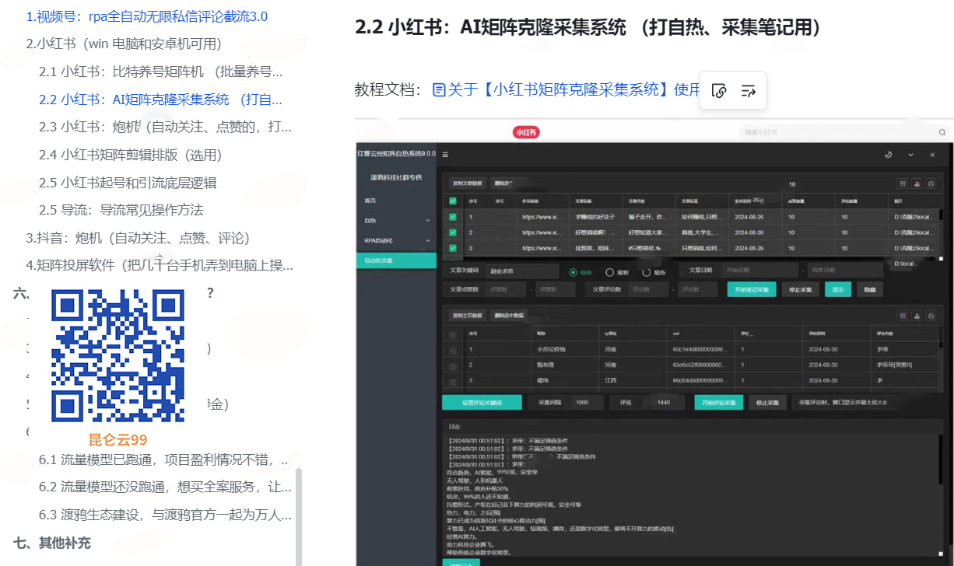Uncheck the checkbox for article row 2
Viewport: 954px width, 566px height.
pos(454,232)
